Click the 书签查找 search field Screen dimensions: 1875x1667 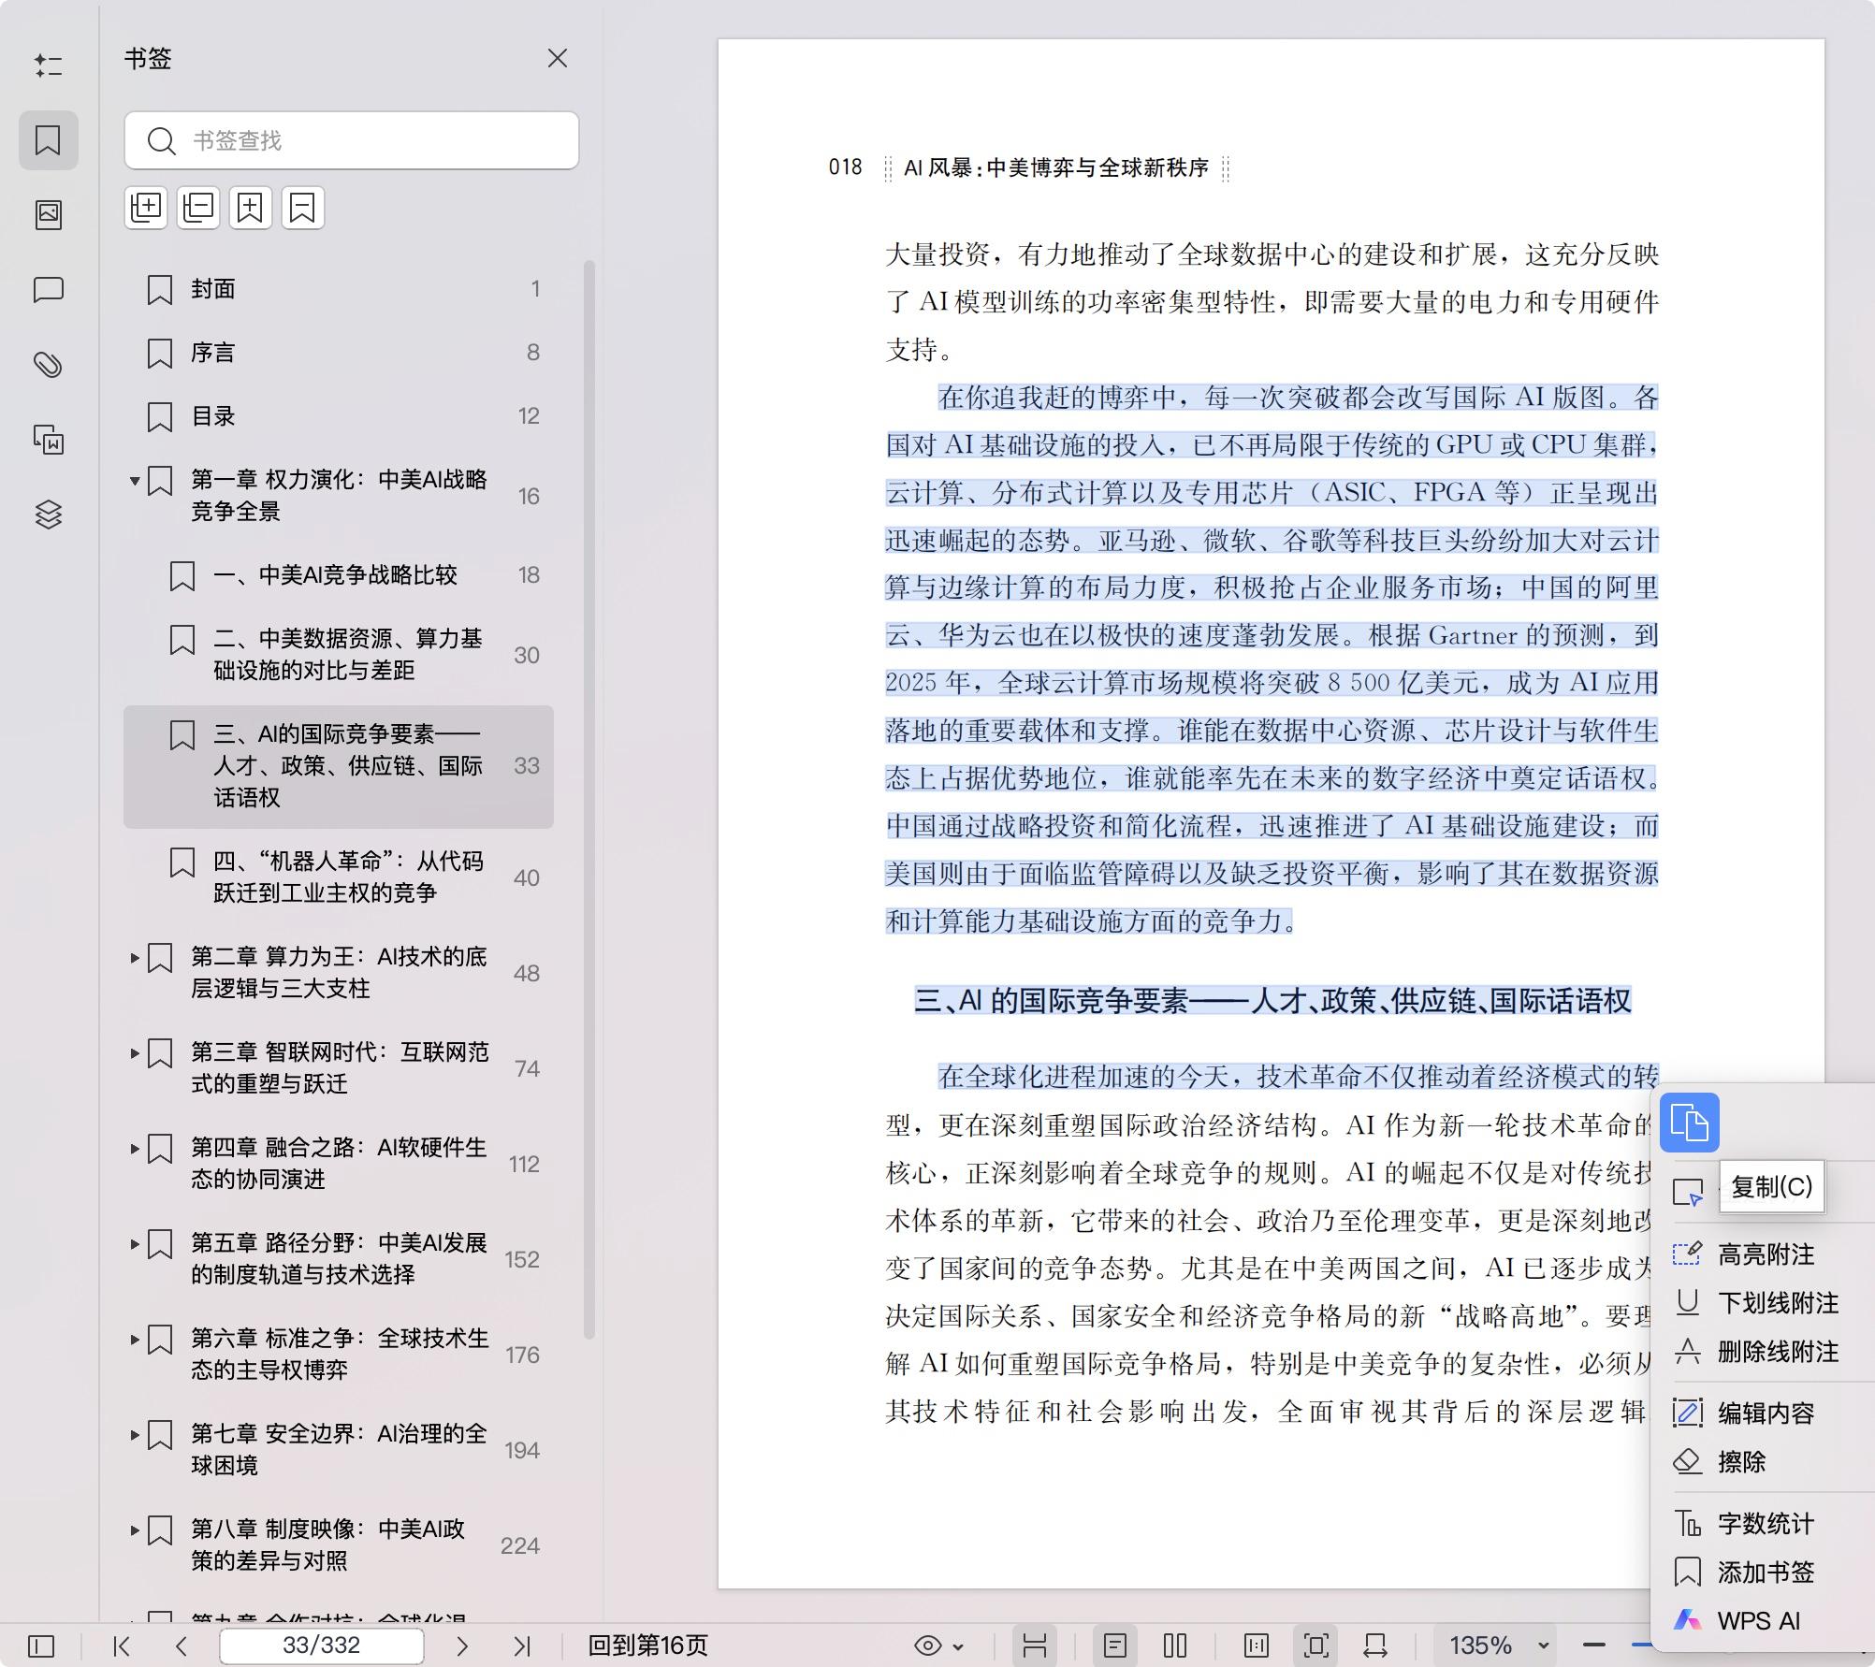click(351, 140)
